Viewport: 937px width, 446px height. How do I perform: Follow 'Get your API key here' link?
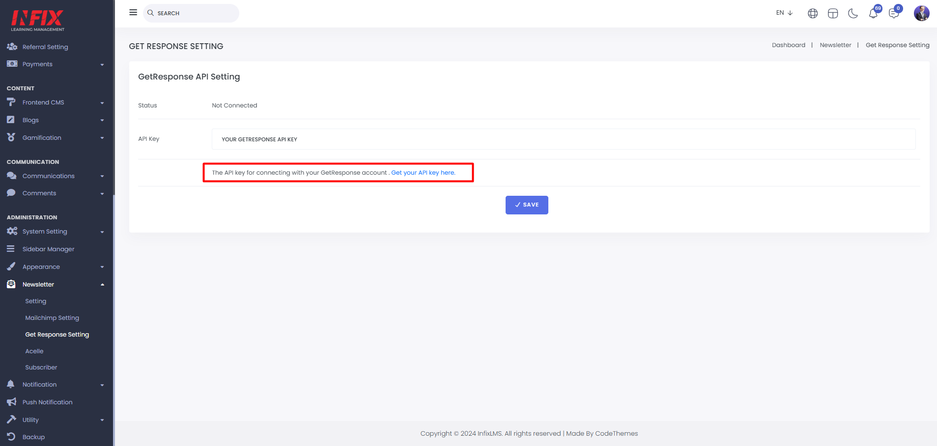tap(423, 173)
